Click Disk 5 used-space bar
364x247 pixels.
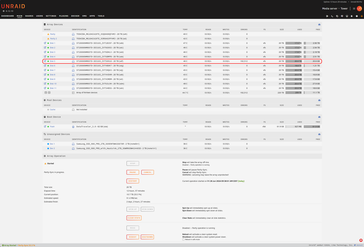coord(294,61)
